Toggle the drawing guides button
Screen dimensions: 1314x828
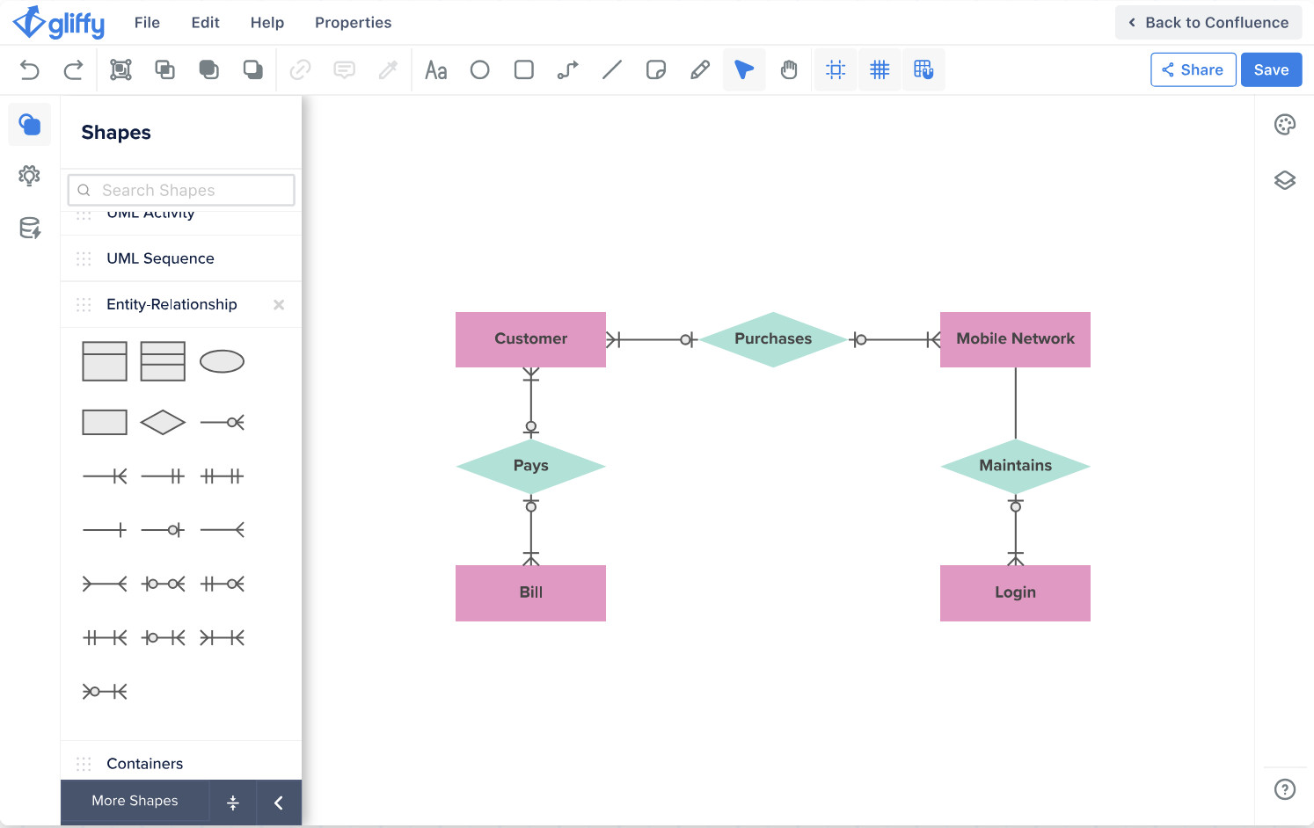pos(836,70)
